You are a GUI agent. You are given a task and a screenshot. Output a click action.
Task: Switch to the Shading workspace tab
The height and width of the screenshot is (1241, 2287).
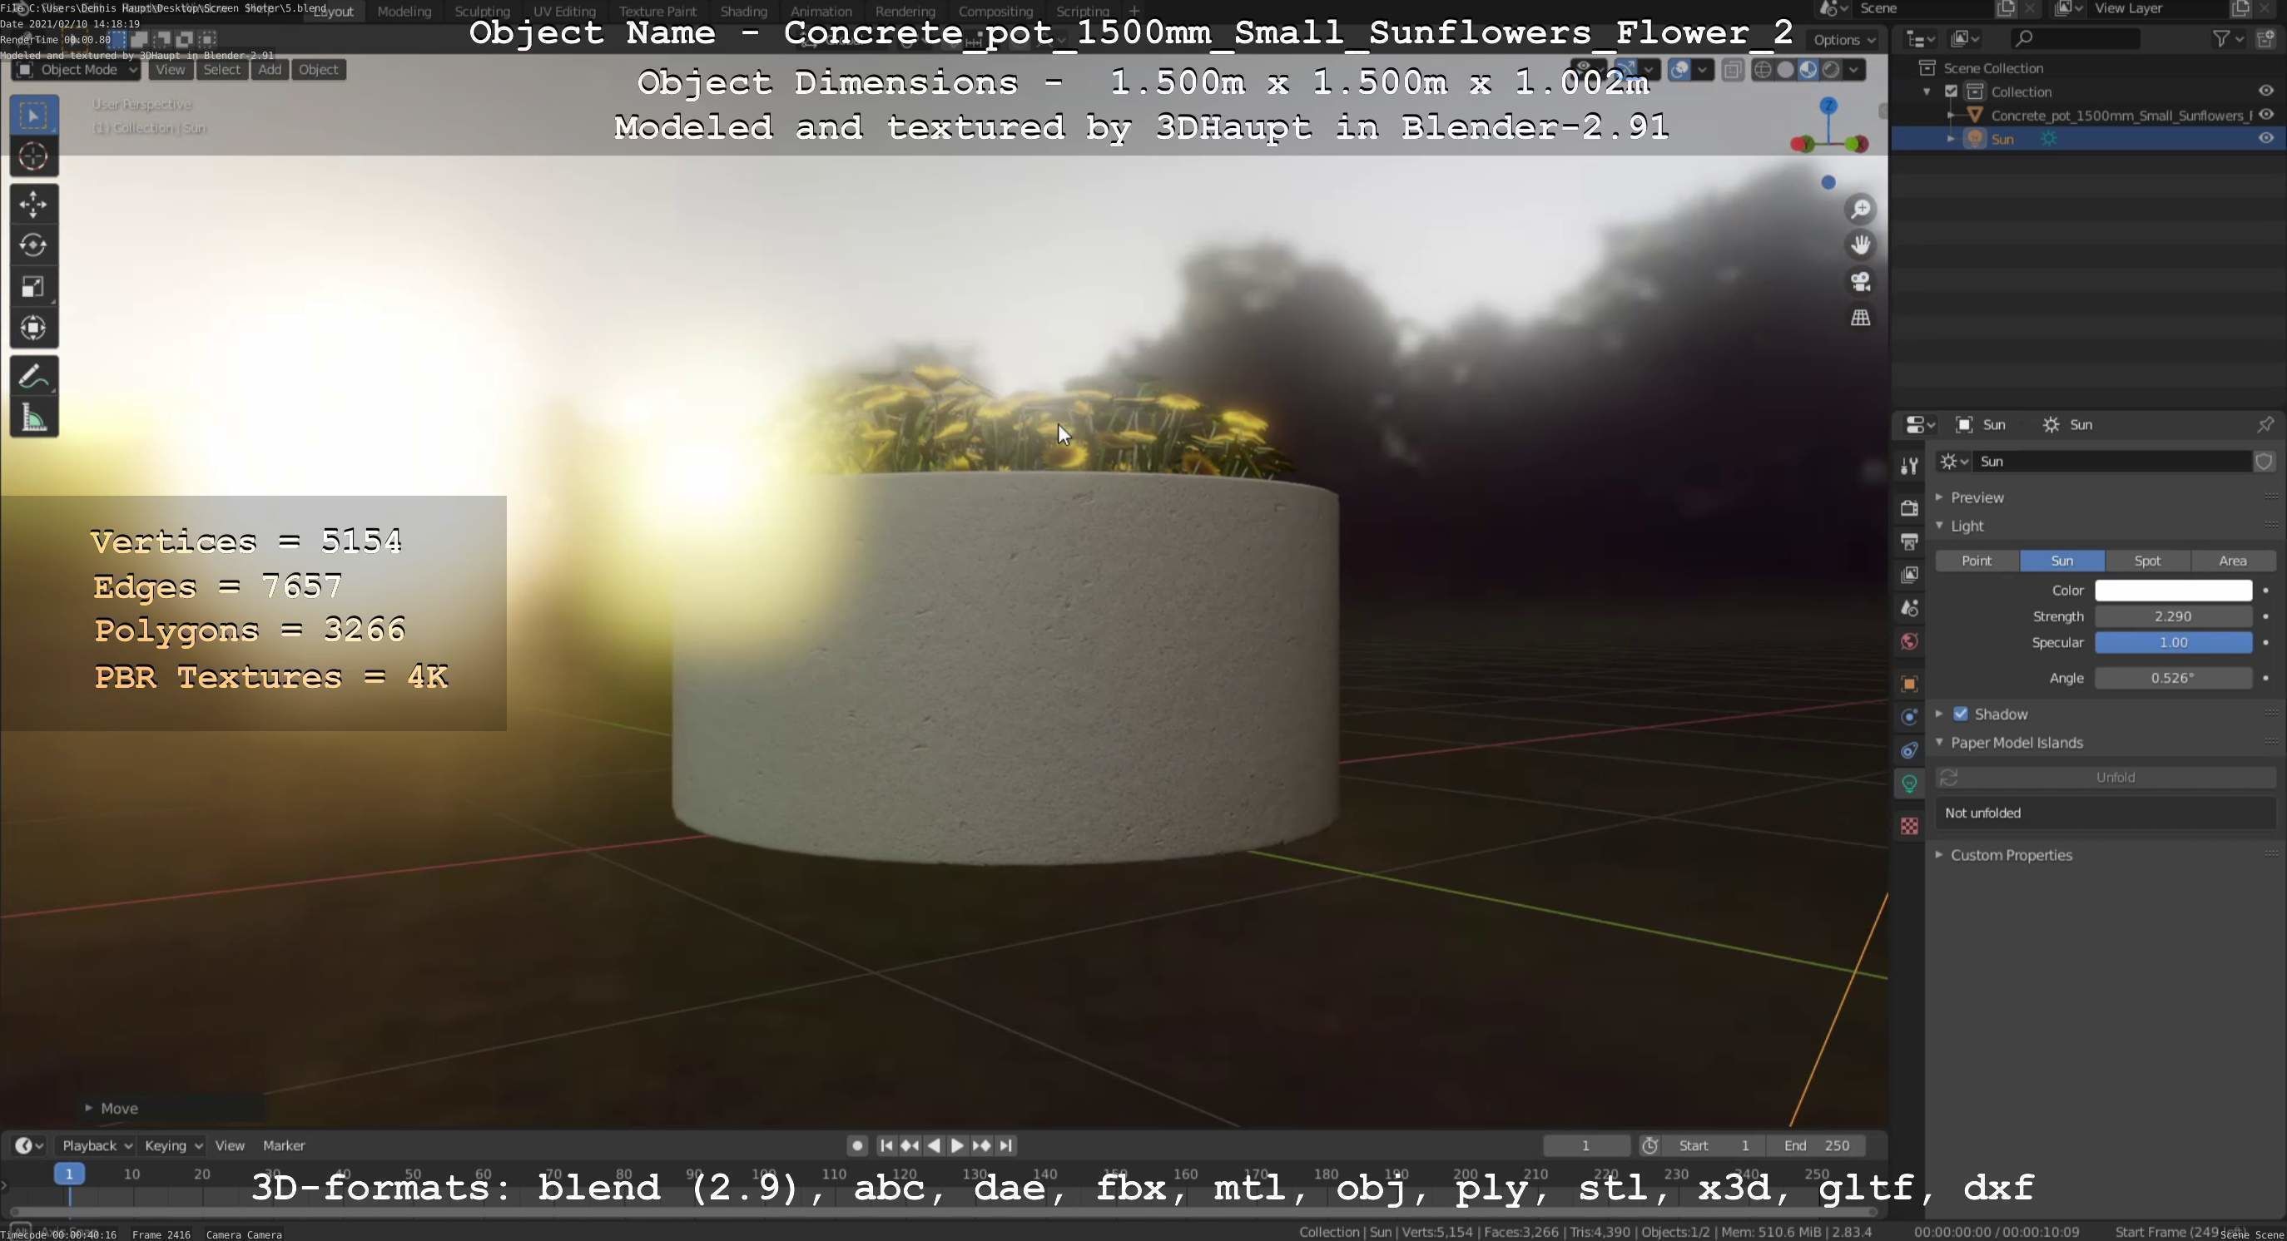(743, 12)
